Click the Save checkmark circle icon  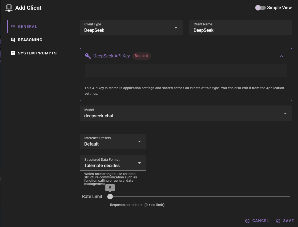pyautogui.click(x=278, y=221)
